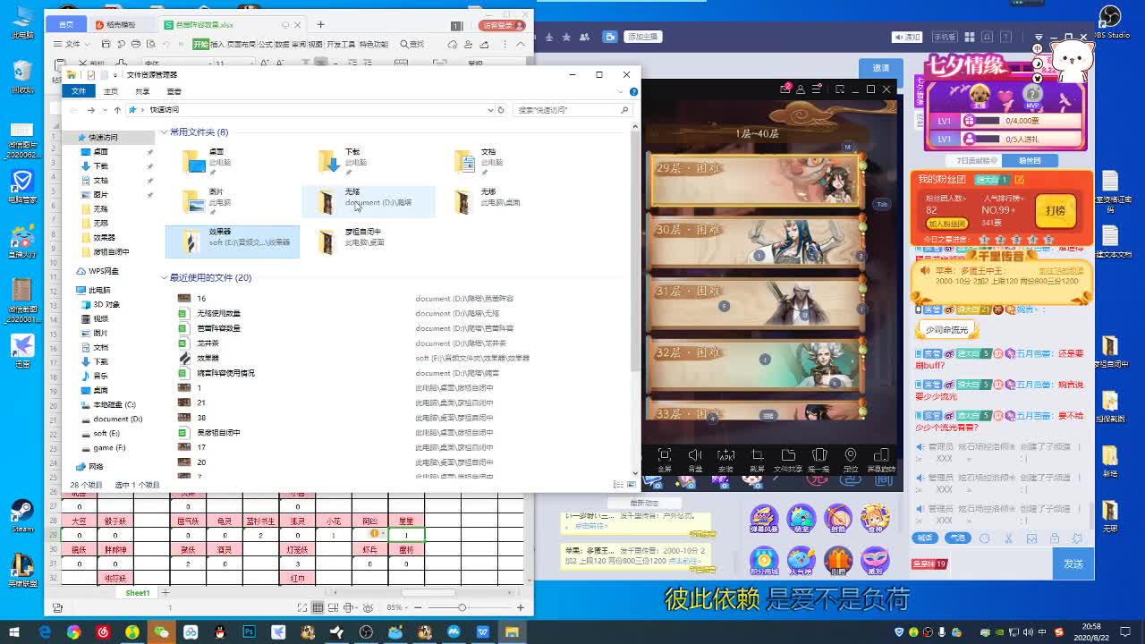
Task: Open the address bar history dropdown
Action: coord(490,110)
